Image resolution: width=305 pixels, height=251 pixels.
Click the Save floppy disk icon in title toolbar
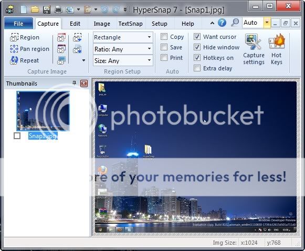tap(47, 9)
